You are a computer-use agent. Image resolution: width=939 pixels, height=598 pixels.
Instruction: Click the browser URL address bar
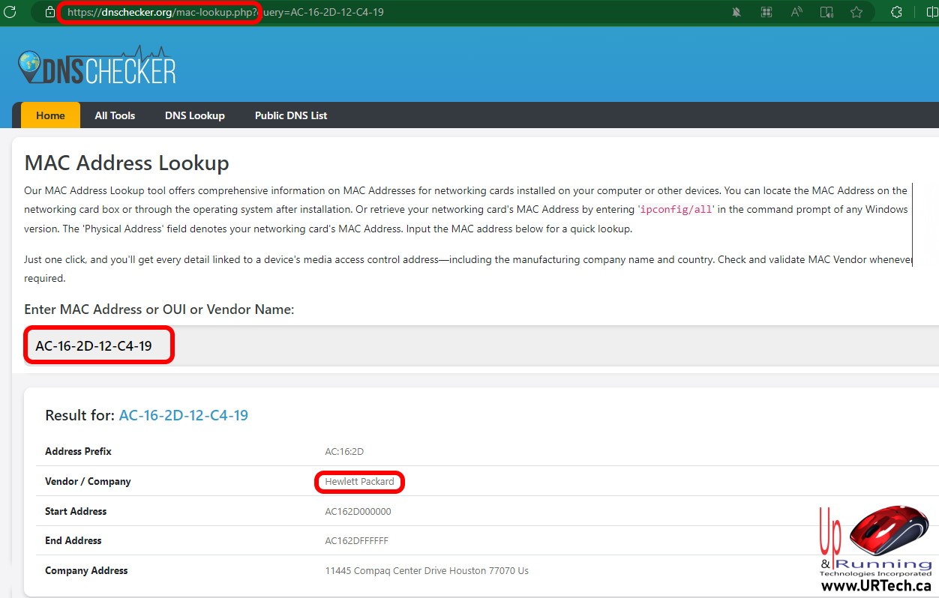pyautogui.click(x=375, y=12)
